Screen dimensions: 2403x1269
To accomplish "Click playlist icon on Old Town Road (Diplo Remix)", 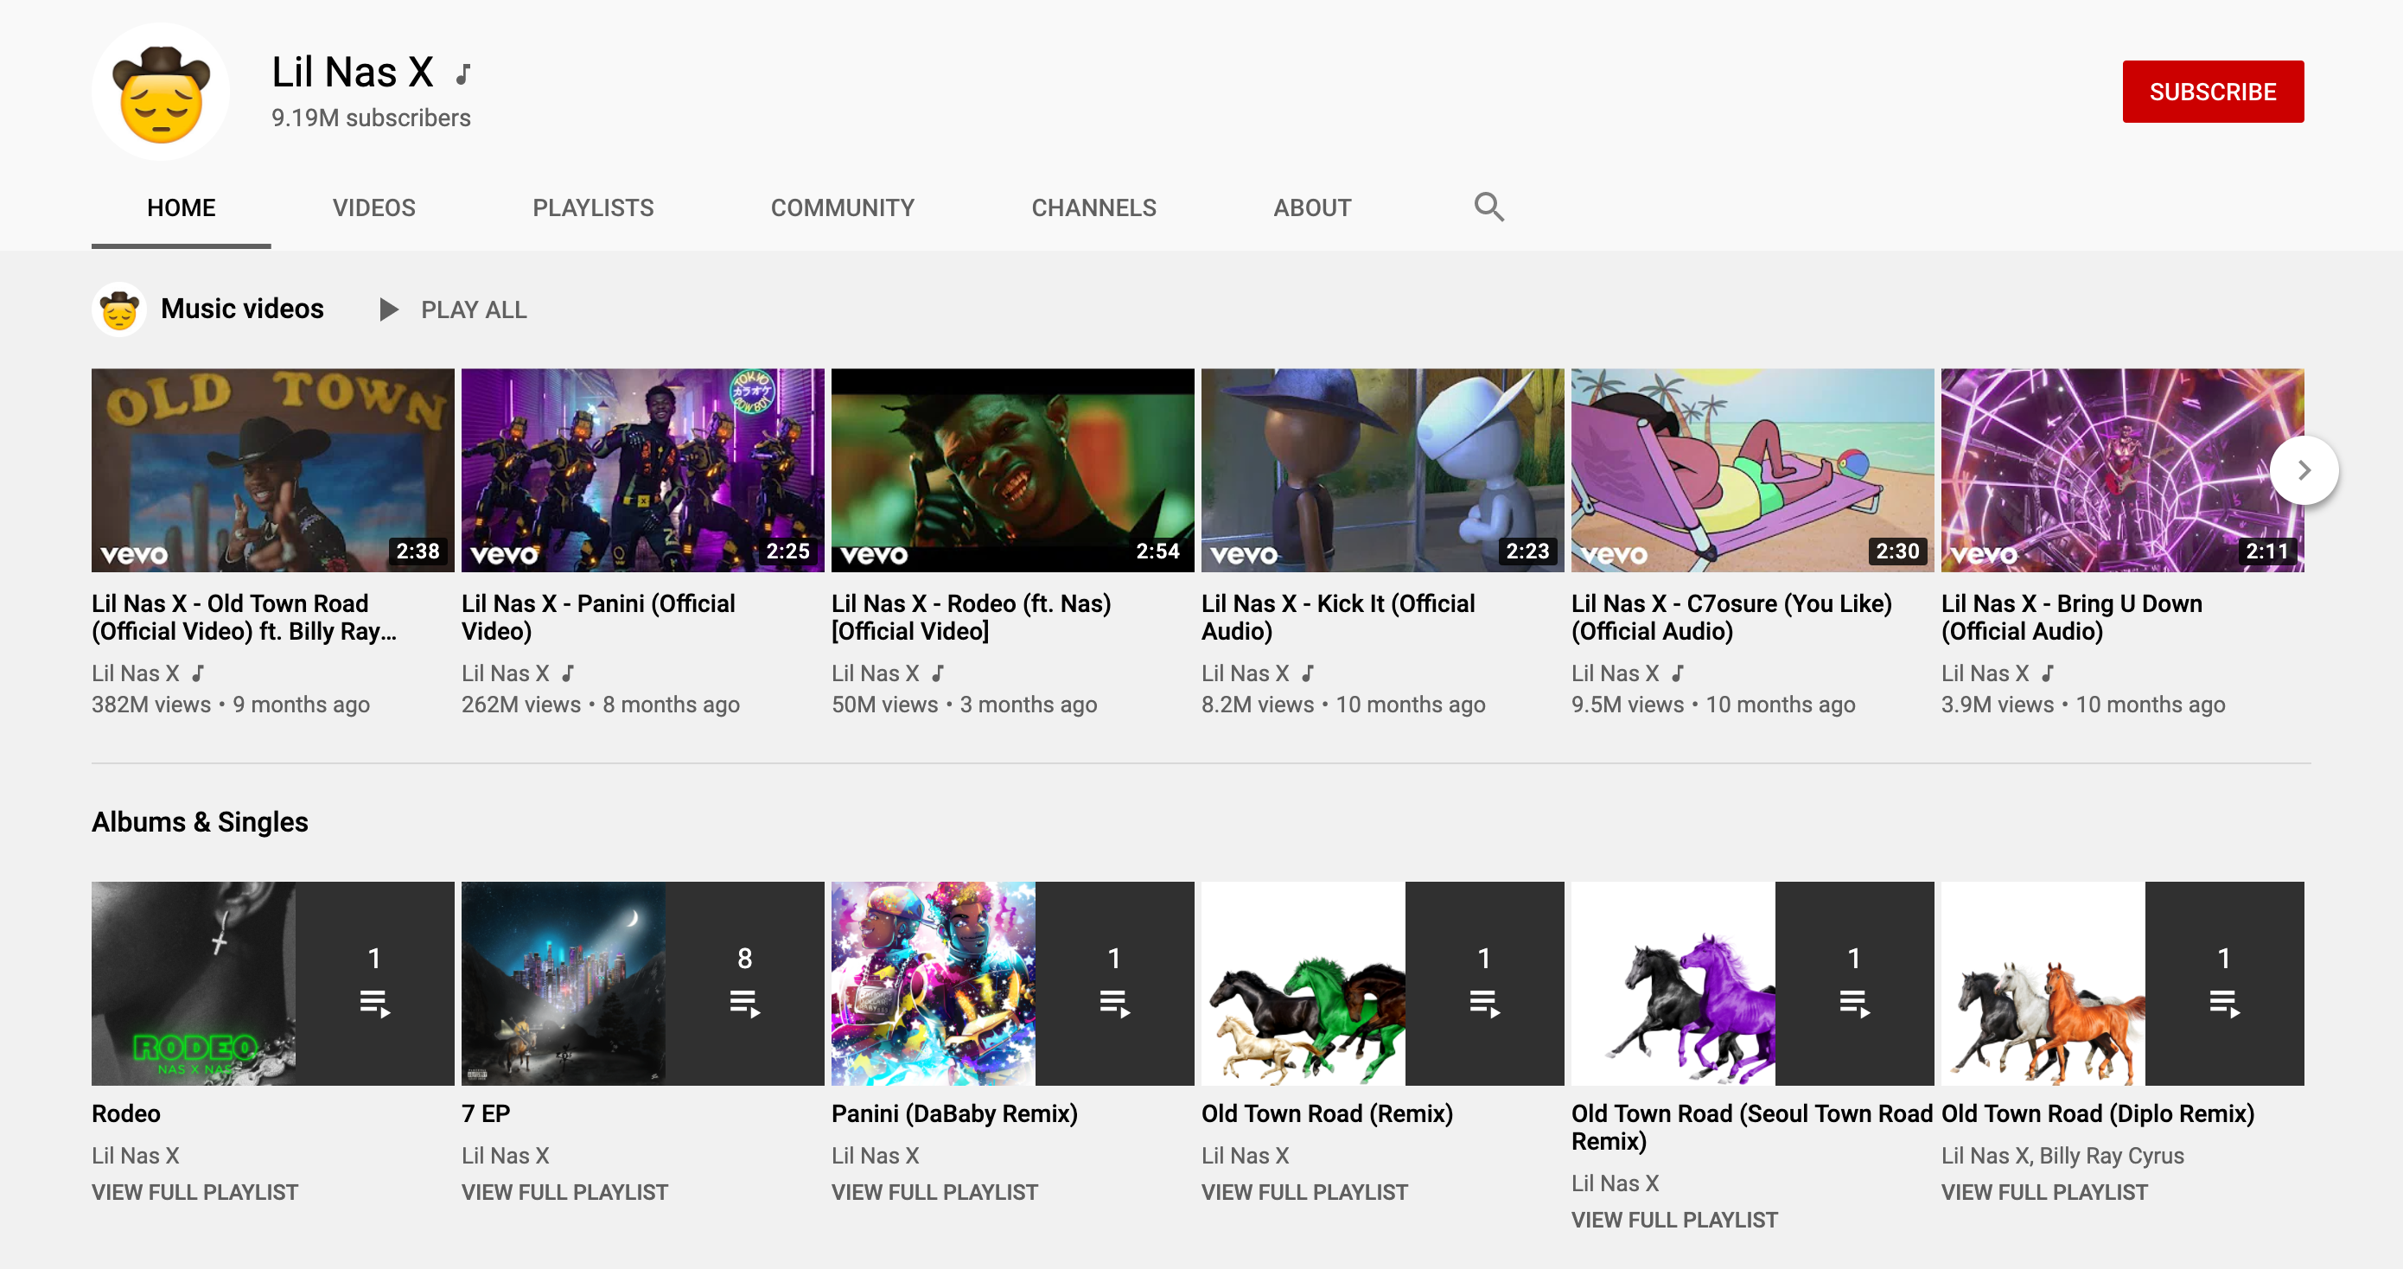I will click(2224, 1003).
